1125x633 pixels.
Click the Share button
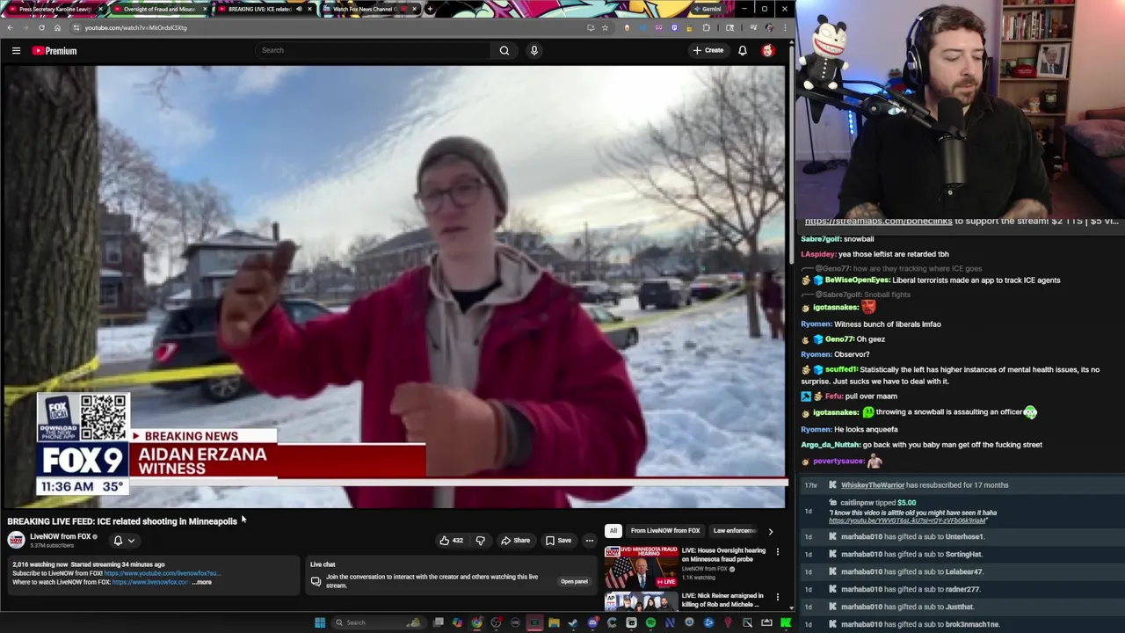pos(515,541)
